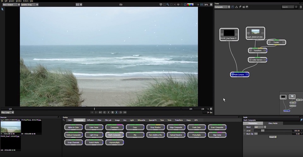Screen dimensions: 303x157
Task: Open the Update: Drag dropdown
Action: click(29, 4)
